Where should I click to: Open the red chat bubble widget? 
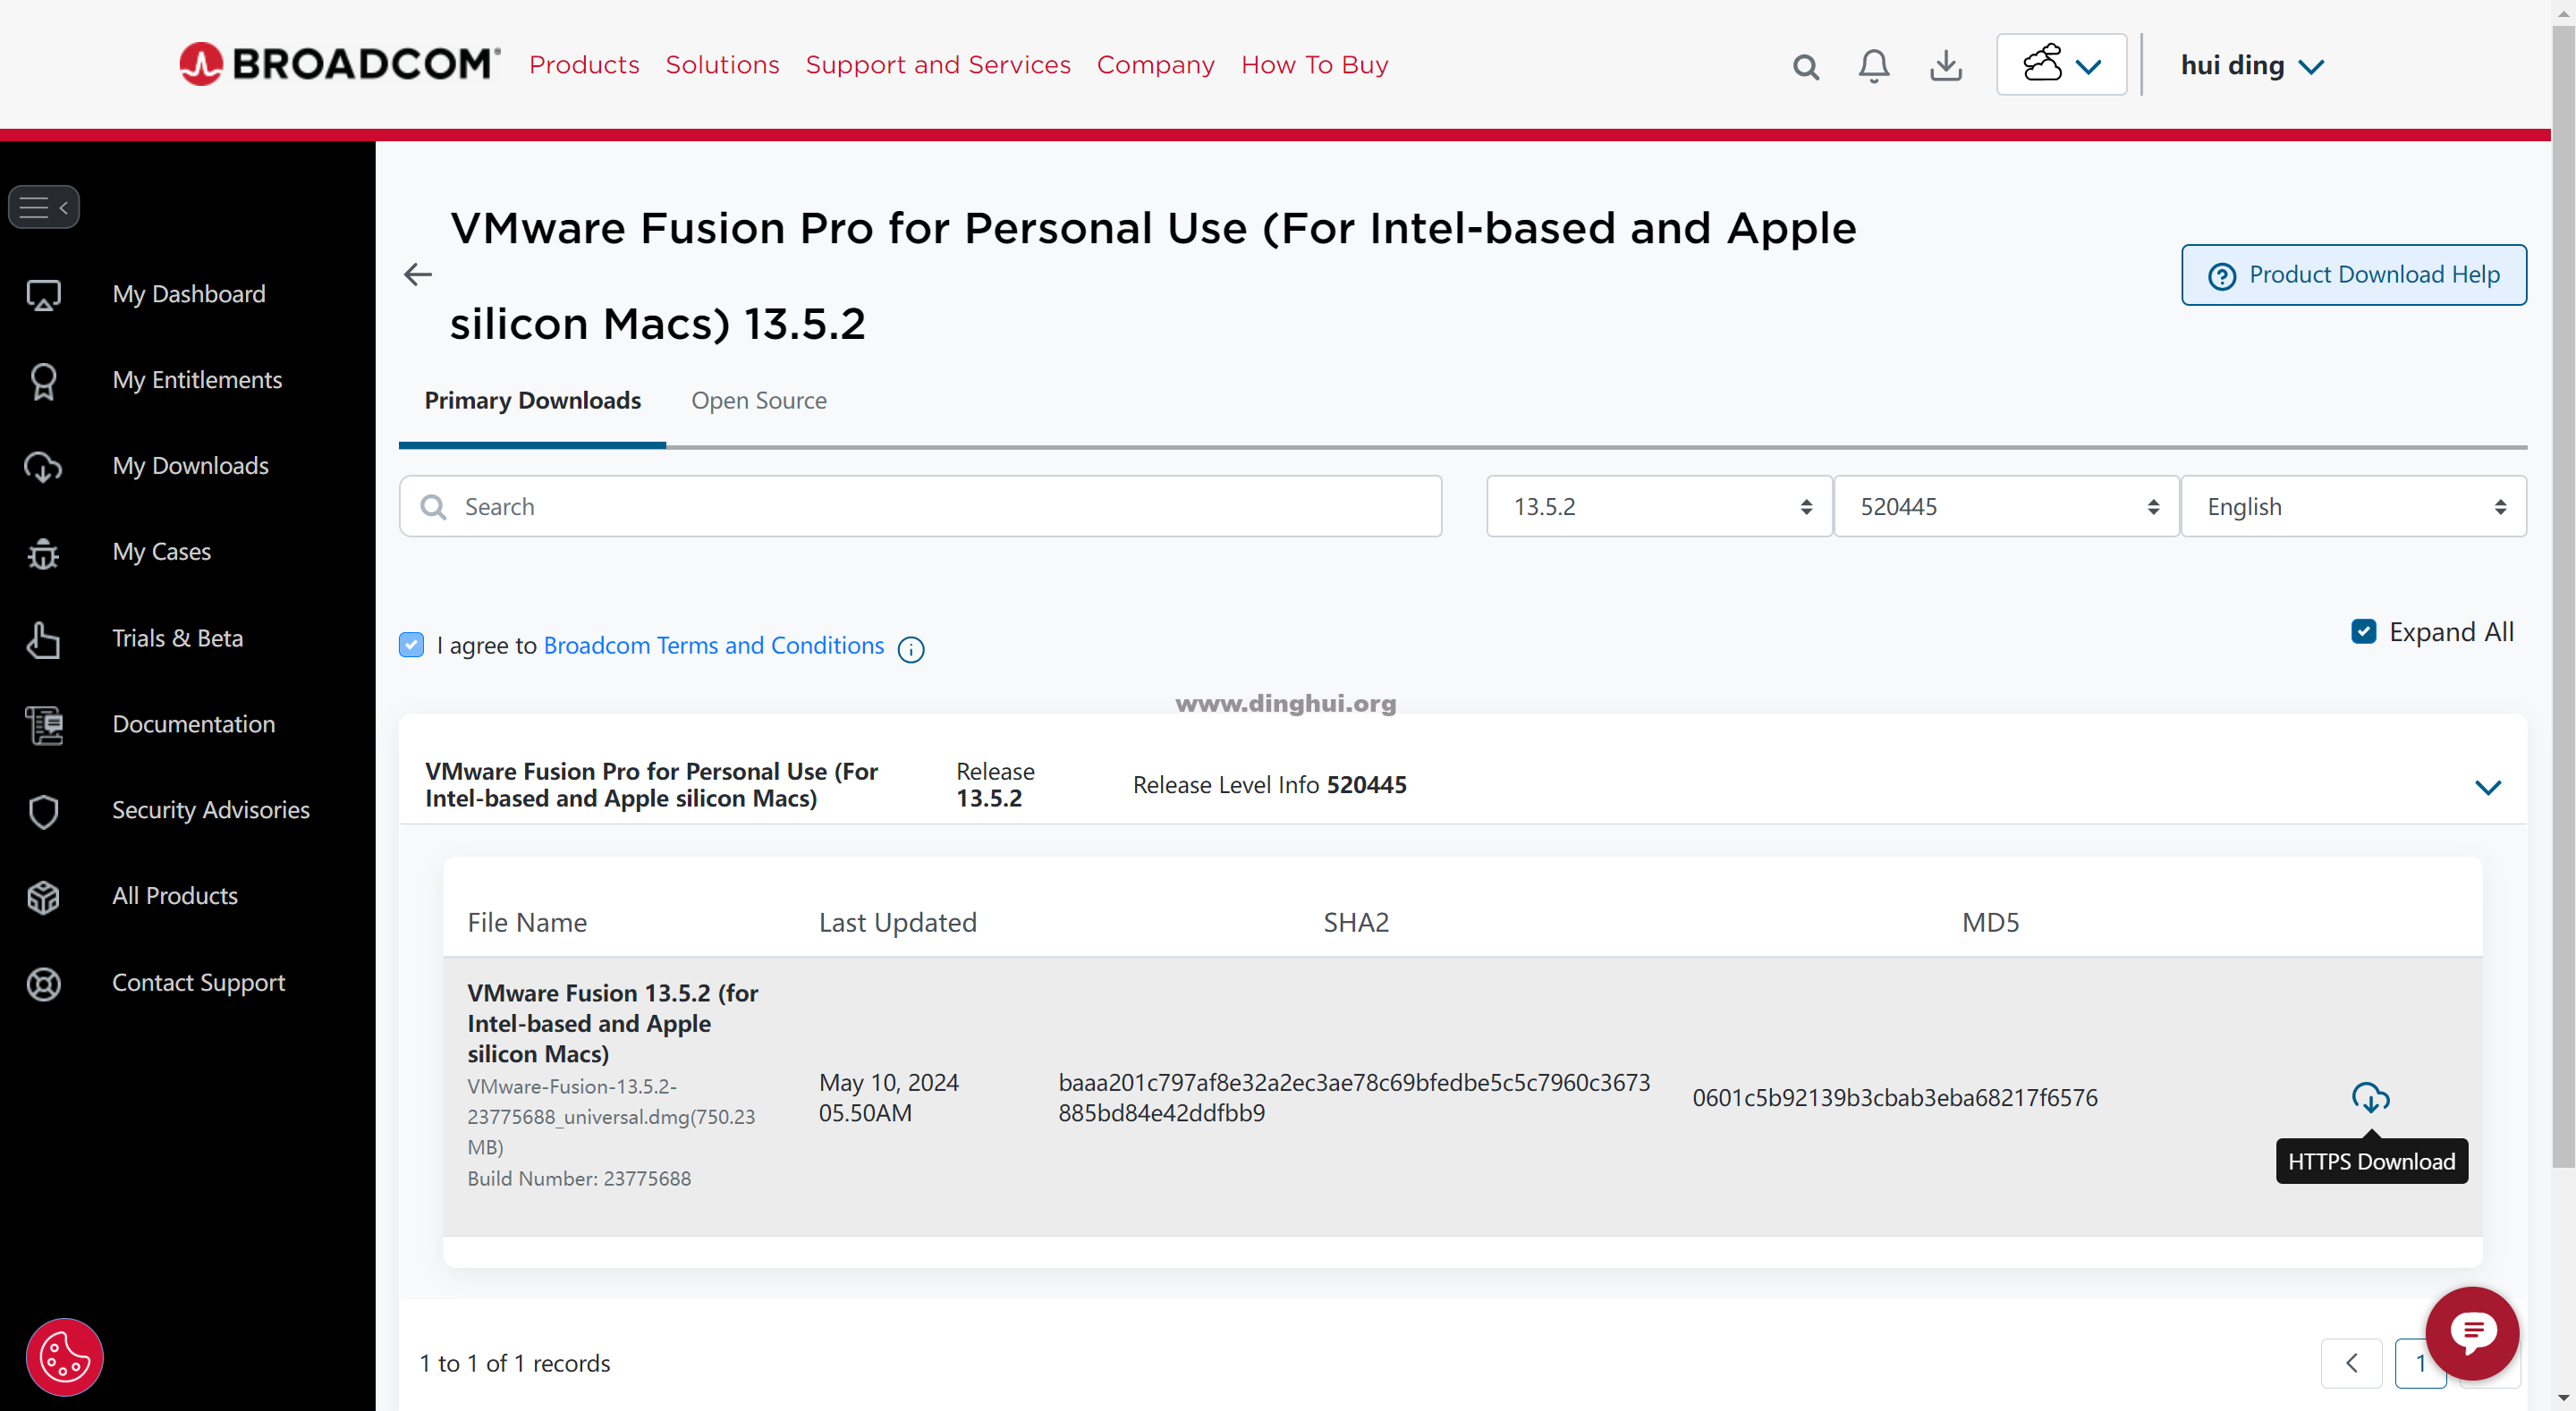coord(2472,1332)
